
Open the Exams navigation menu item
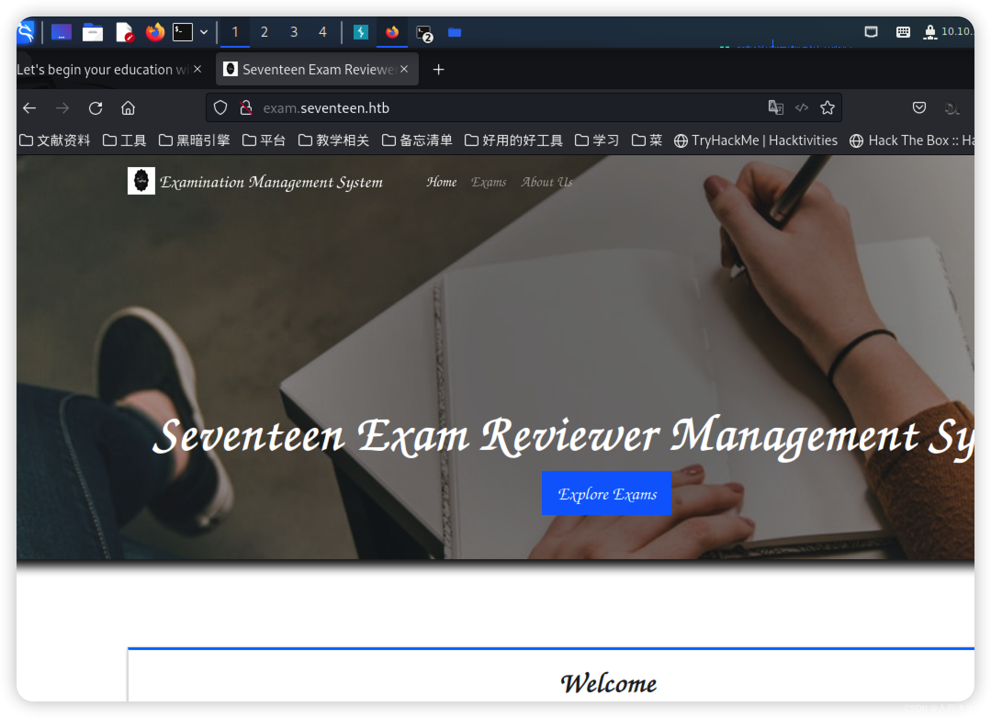pos(489,182)
